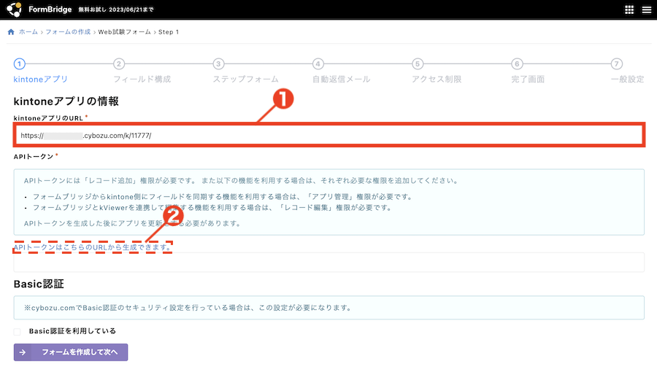Open the hamburger menu icon
657x372 pixels.
click(647, 9)
